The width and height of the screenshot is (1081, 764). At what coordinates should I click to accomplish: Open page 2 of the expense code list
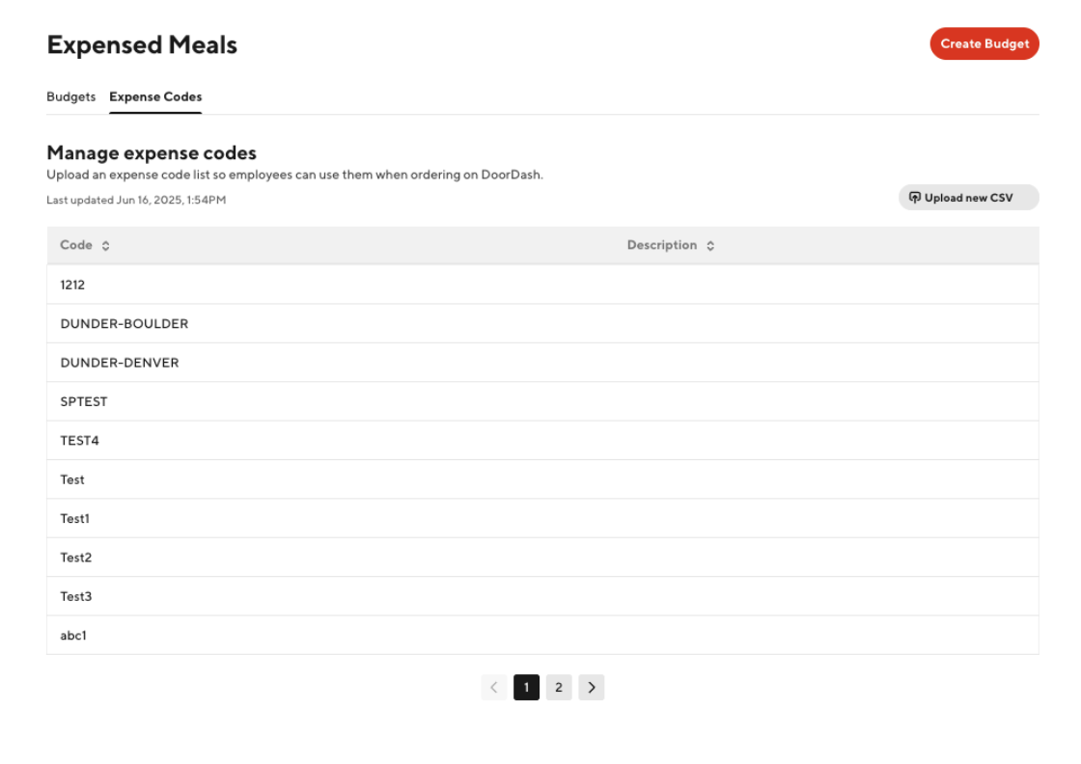tap(559, 687)
